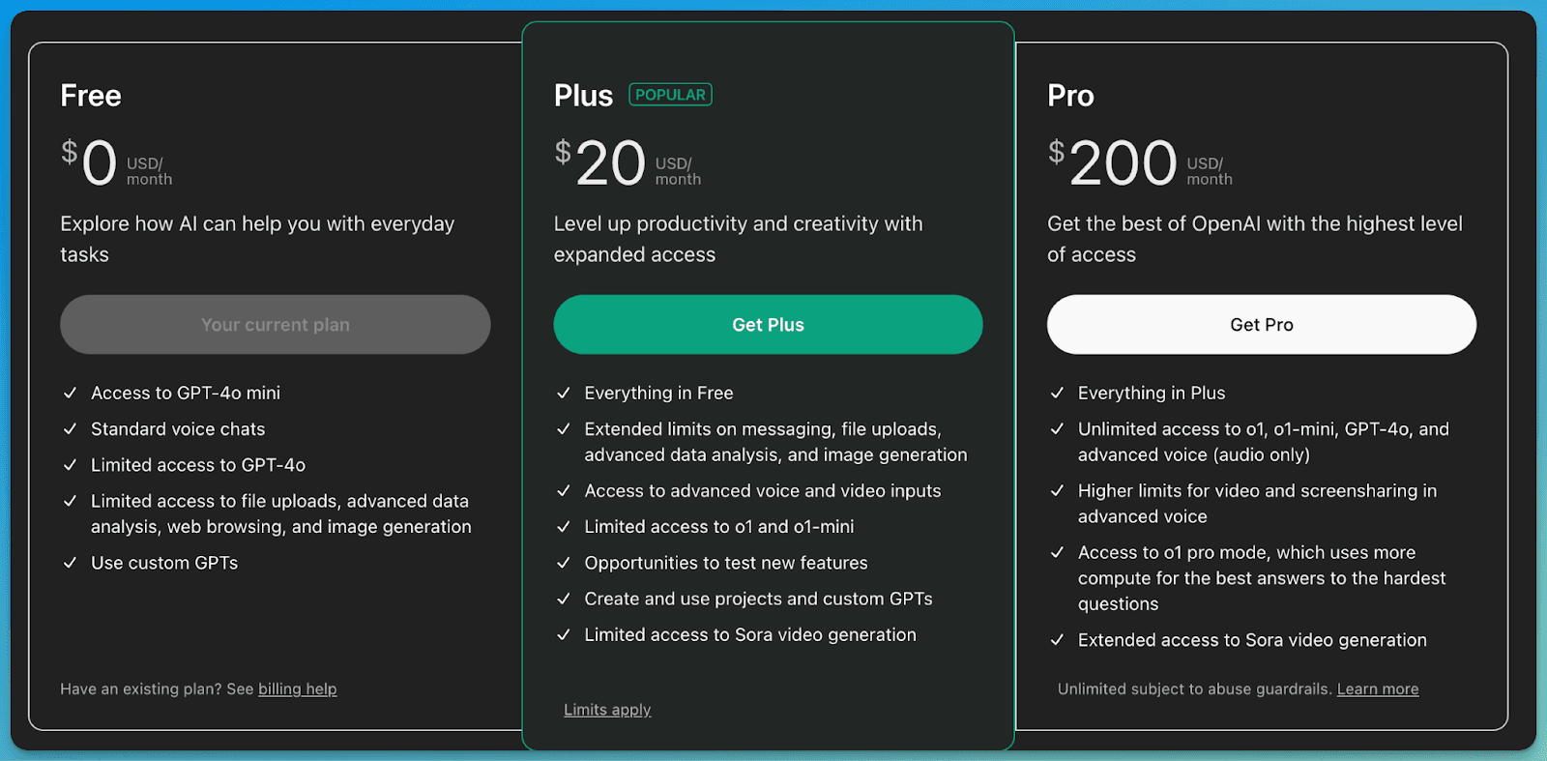The height and width of the screenshot is (761, 1547).
Task: Click the POPULAR badge on the Plus plan
Action: coord(669,94)
